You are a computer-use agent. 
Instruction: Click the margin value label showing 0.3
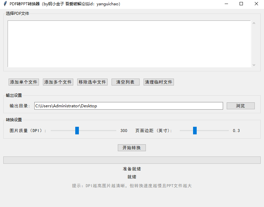pos(236,130)
